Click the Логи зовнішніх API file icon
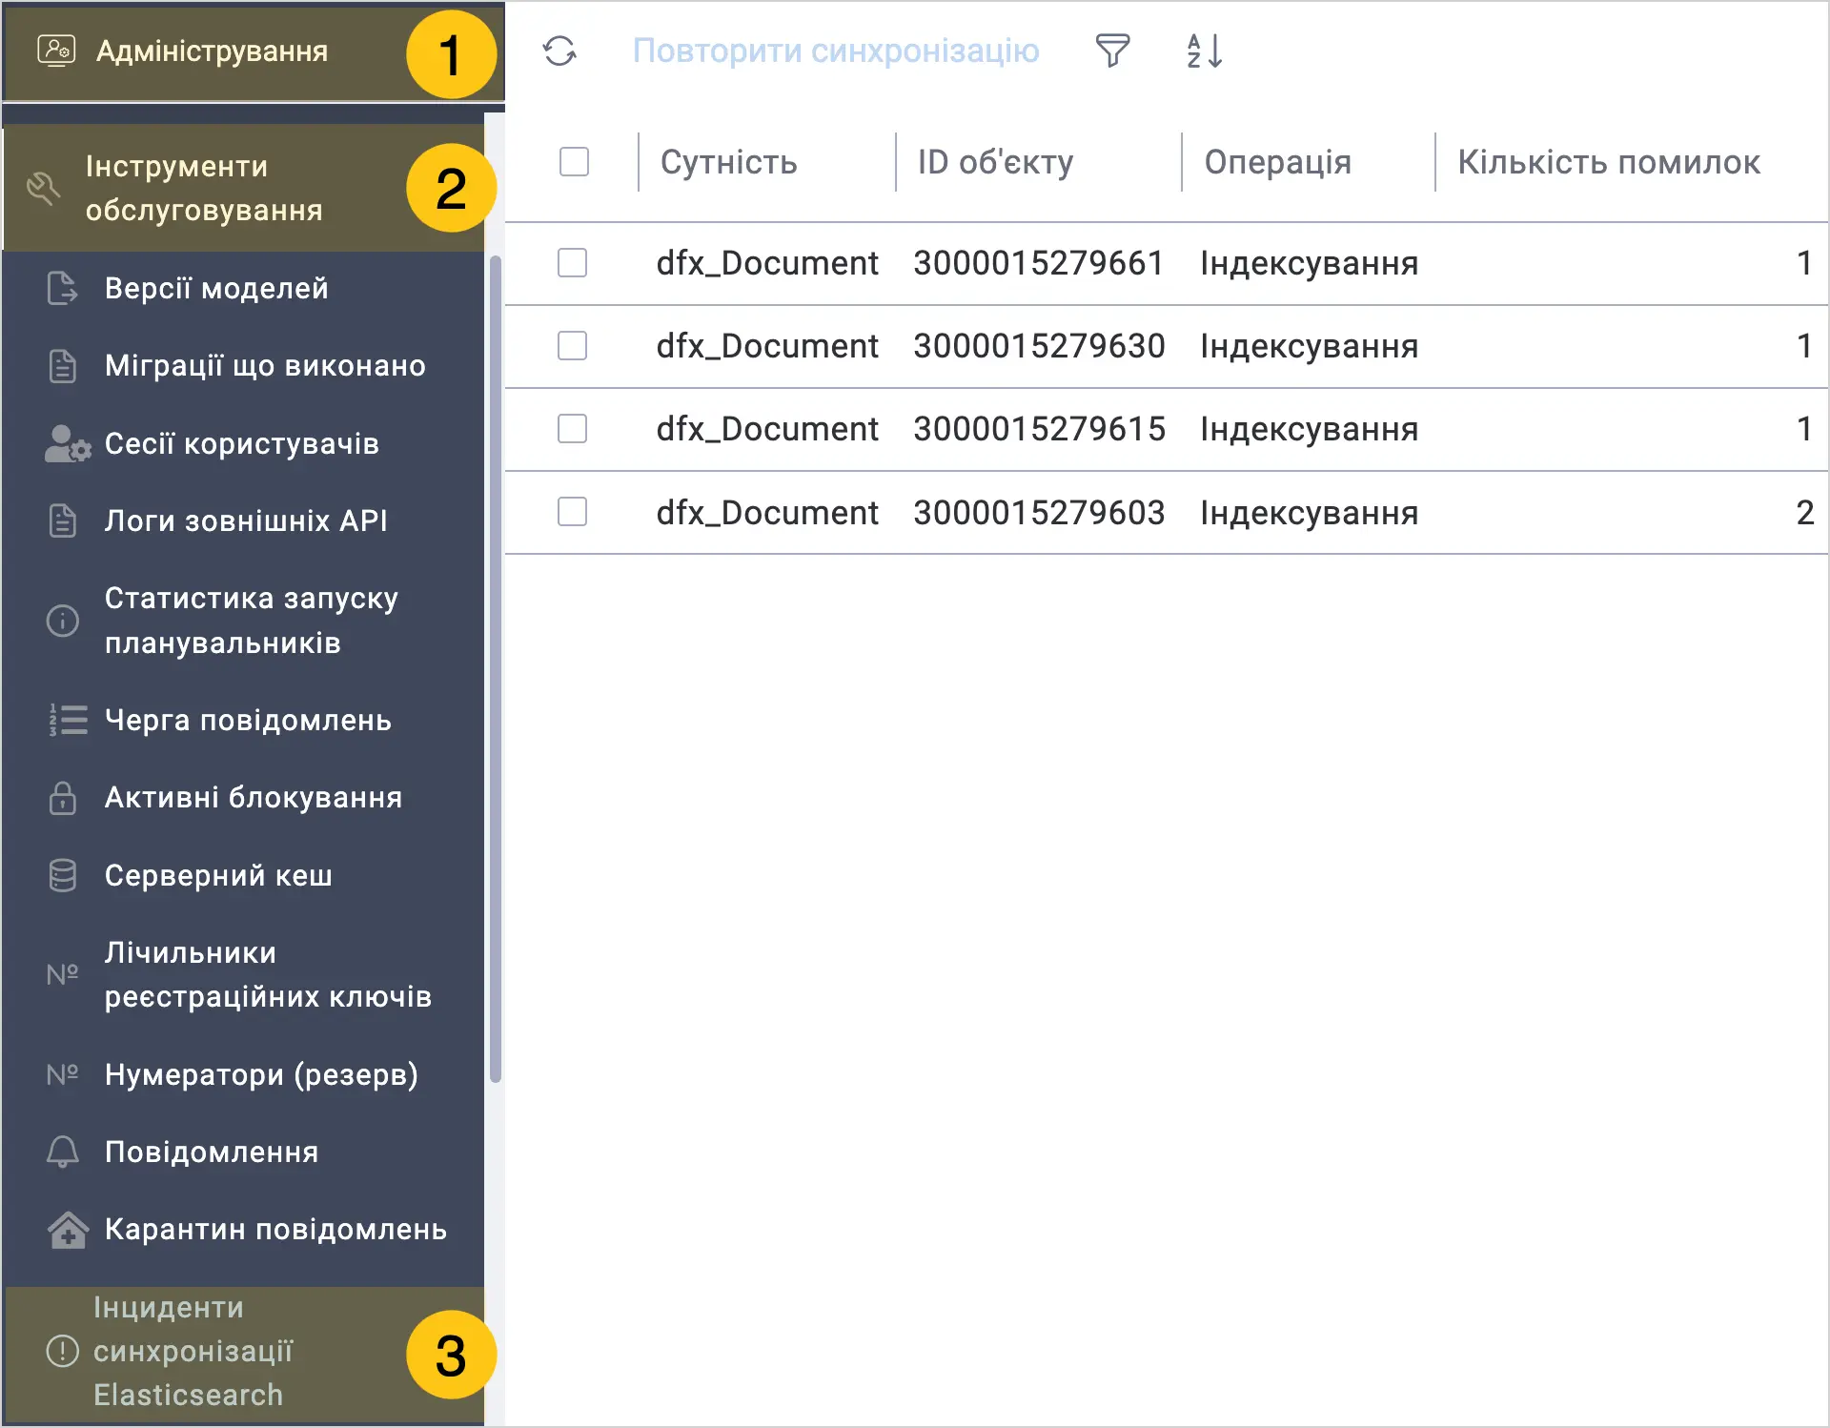This screenshot has width=1830, height=1428. (63, 520)
